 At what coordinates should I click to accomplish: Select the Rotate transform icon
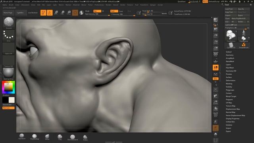coord(69,13)
